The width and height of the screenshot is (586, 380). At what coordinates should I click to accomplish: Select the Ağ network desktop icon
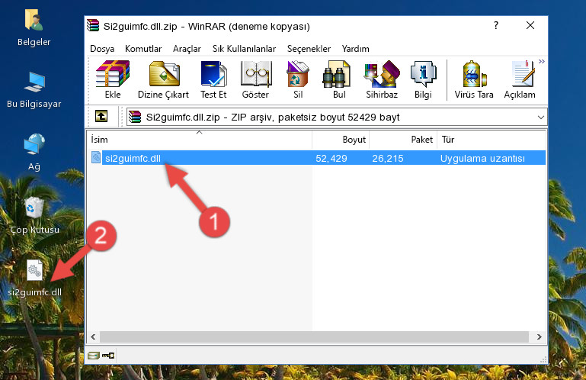click(34, 153)
